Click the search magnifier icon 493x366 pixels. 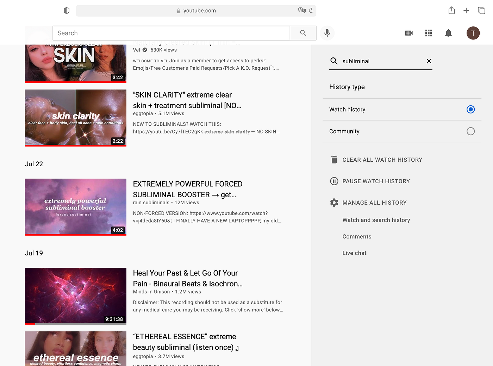click(x=303, y=33)
